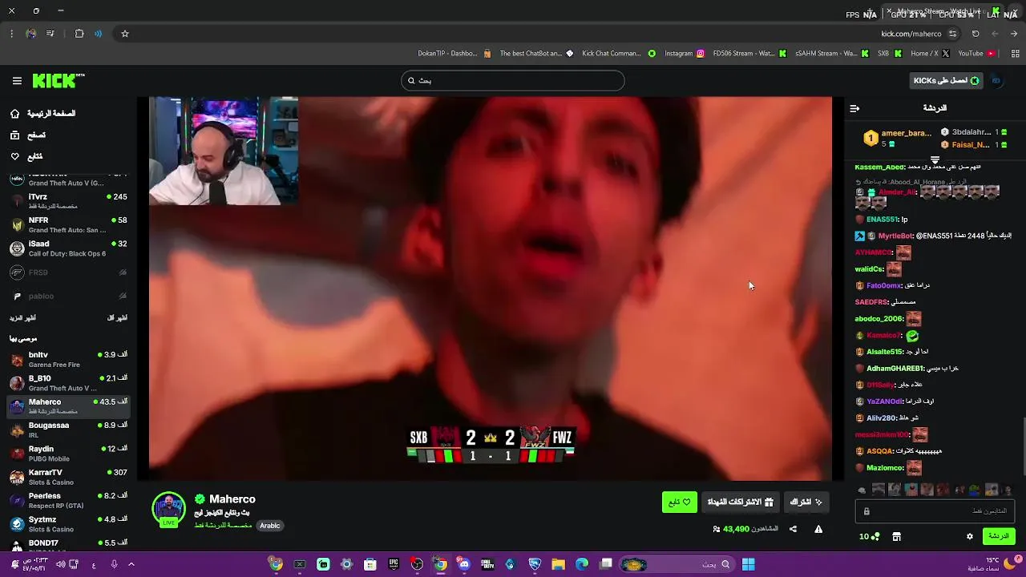This screenshot has width=1026, height=577.
Task: Click the KICK logo
Action: coord(59,80)
